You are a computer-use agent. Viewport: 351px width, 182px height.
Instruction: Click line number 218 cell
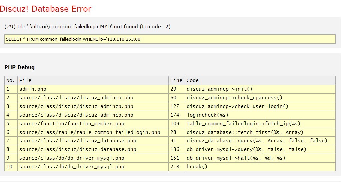[x=177, y=167]
